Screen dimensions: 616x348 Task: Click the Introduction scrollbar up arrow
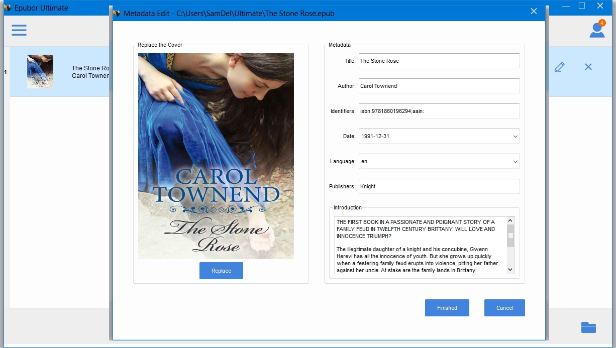click(x=510, y=220)
